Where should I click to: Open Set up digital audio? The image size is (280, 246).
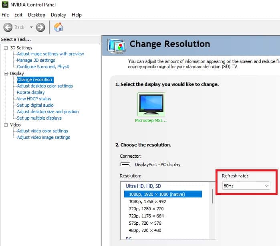(35, 105)
